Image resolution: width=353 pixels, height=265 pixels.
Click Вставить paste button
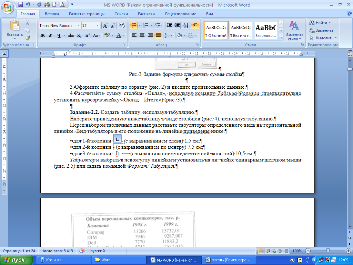coord(14,30)
